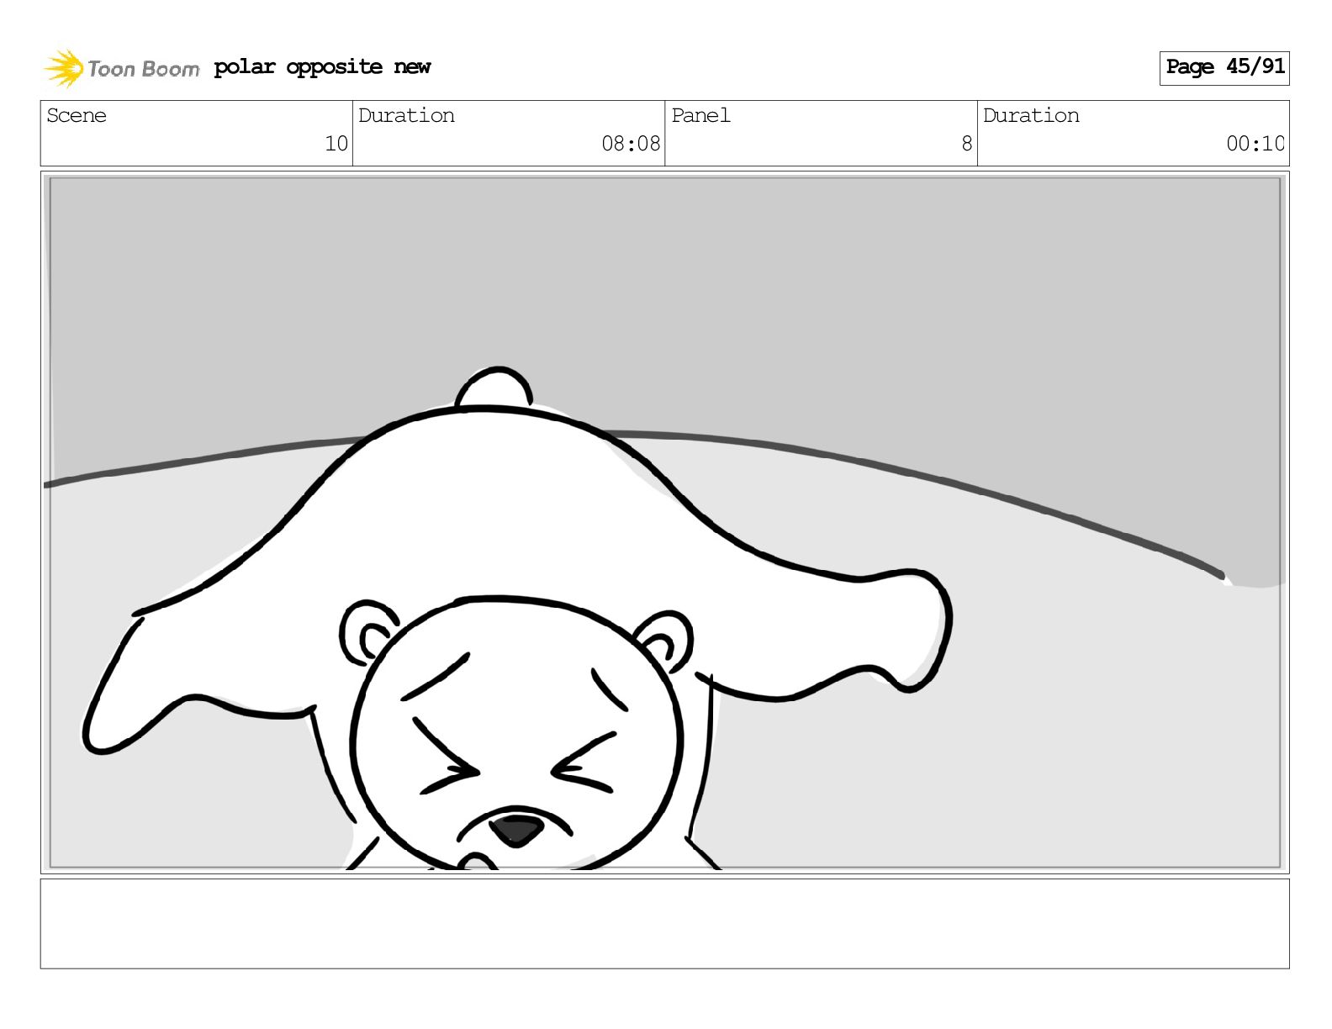
Task: Click the Toon Boom logo
Action: click(122, 68)
